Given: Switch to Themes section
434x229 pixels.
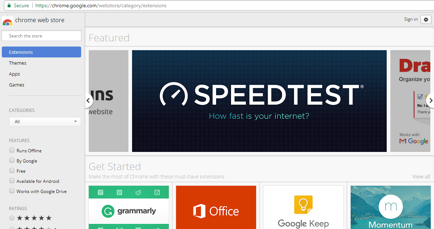Looking at the screenshot, I should 17,63.
